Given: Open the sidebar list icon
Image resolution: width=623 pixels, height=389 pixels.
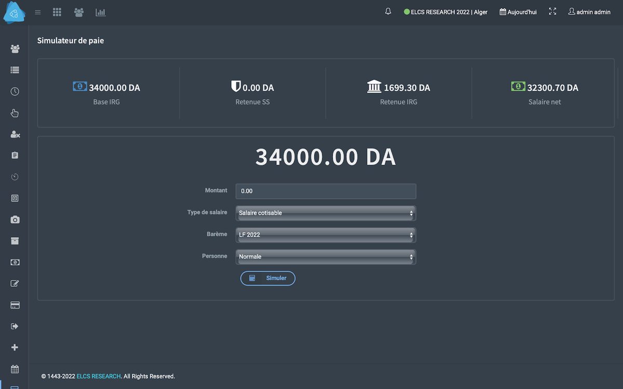Looking at the screenshot, I should tap(15, 70).
